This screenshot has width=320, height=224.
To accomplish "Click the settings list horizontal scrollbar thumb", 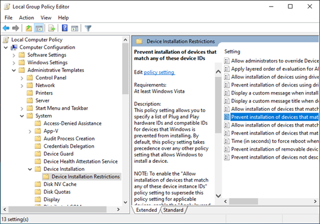I will pos(243,202).
